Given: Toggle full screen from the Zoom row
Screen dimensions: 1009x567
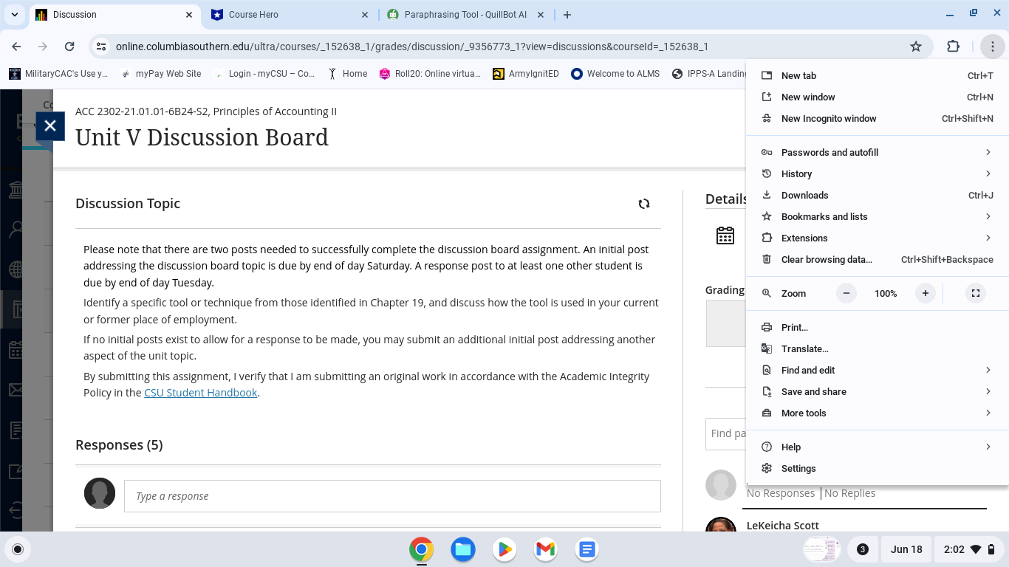Looking at the screenshot, I should coord(975,293).
